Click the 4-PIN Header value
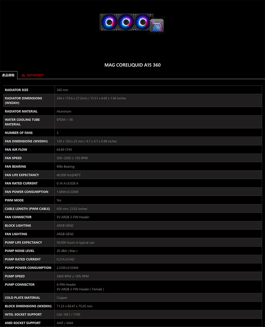Image resolution: width=265 pixels, height=327 pixels. [x=66, y=285]
